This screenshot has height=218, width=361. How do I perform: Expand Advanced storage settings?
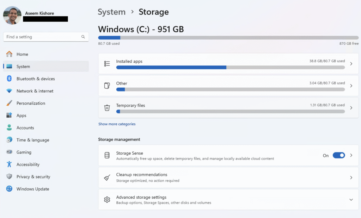[x=351, y=199]
